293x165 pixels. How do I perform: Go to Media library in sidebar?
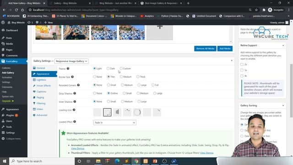(9, 44)
